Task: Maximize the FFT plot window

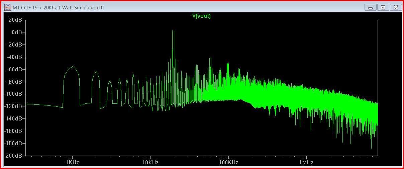Action: [383, 7]
